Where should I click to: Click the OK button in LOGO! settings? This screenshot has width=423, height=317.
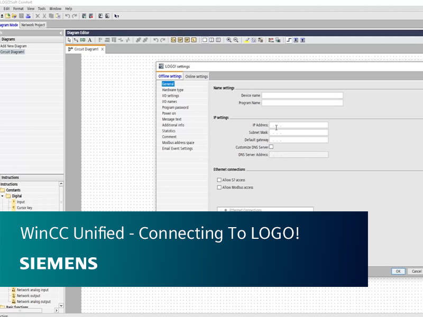398,271
